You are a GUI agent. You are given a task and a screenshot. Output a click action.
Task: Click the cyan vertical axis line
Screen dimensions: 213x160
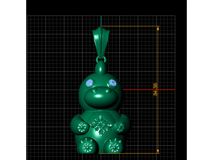(x=101, y=21)
